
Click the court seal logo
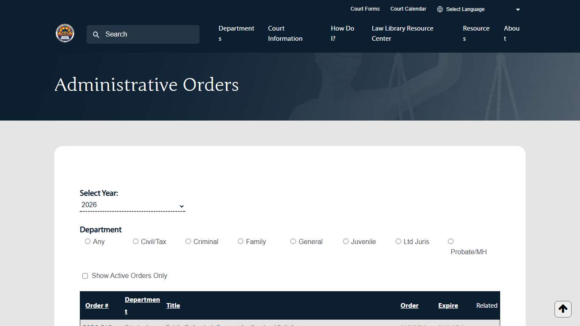pyautogui.click(x=65, y=33)
